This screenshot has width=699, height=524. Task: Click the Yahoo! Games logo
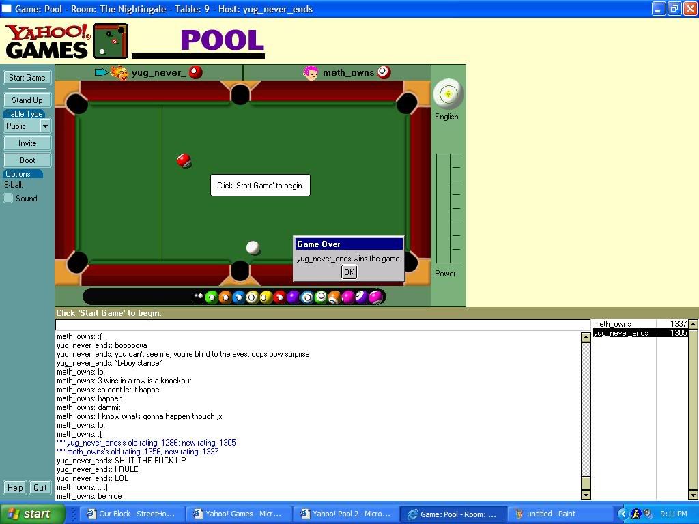pyautogui.click(x=48, y=41)
